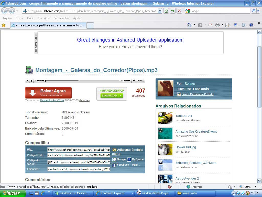Image resolution: width=262 pixels, height=197 pixels.
Task: Stop the audio player playback
Action: point(32,80)
